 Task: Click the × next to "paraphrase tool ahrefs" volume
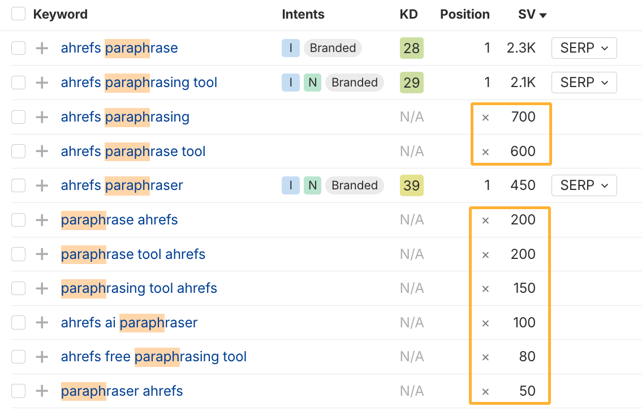(x=485, y=254)
